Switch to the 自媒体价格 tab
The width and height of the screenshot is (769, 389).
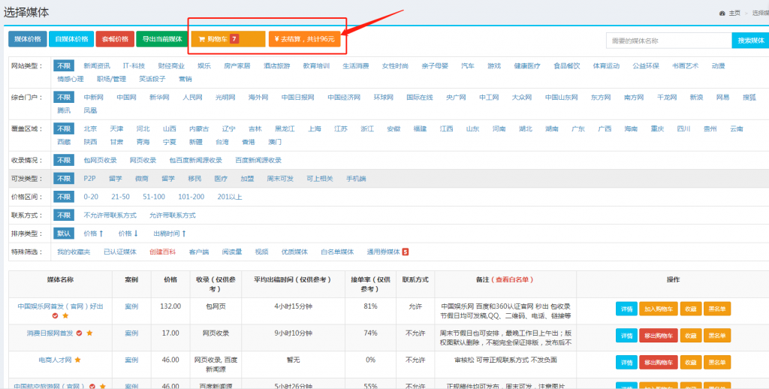[x=71, y=39]
